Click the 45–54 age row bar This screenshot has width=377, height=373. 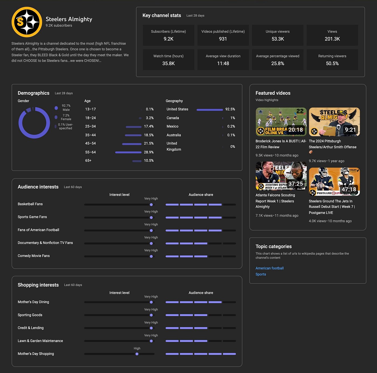[x=132, y=144]
